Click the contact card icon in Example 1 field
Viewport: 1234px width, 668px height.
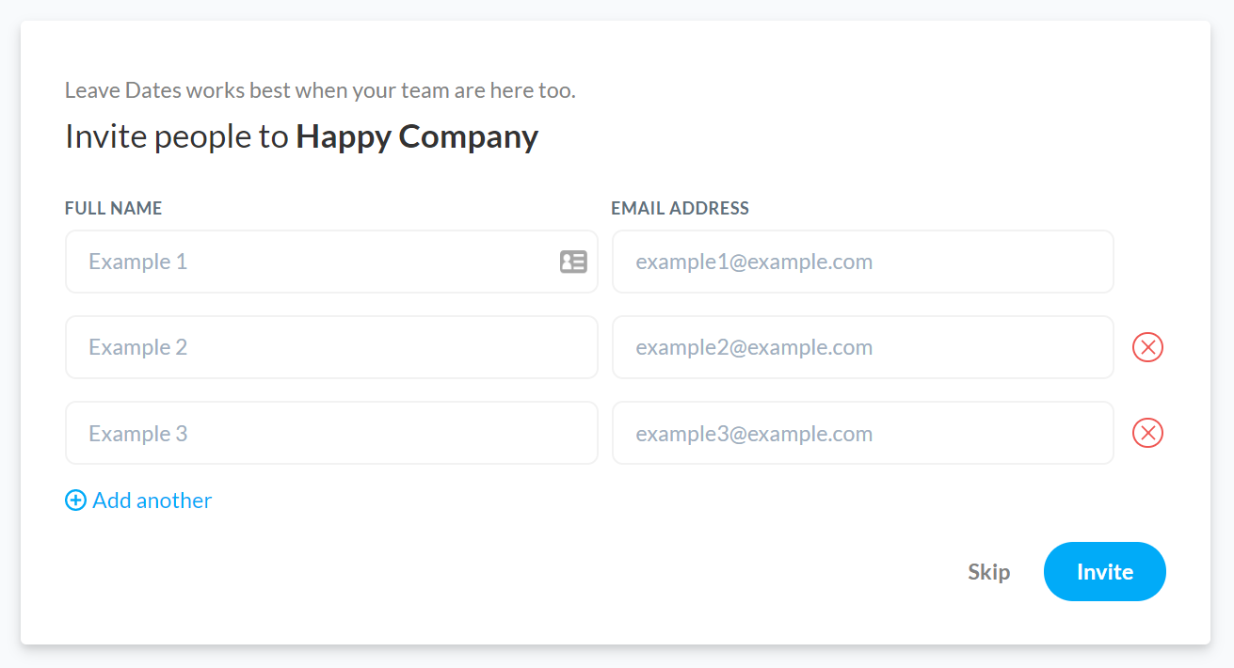(x=573, y=262)
